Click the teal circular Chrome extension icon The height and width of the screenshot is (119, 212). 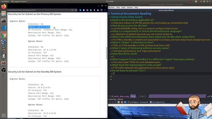(80, 10)
